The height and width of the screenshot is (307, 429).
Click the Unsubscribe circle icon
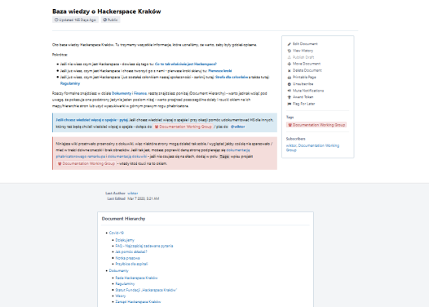(290, 84)
